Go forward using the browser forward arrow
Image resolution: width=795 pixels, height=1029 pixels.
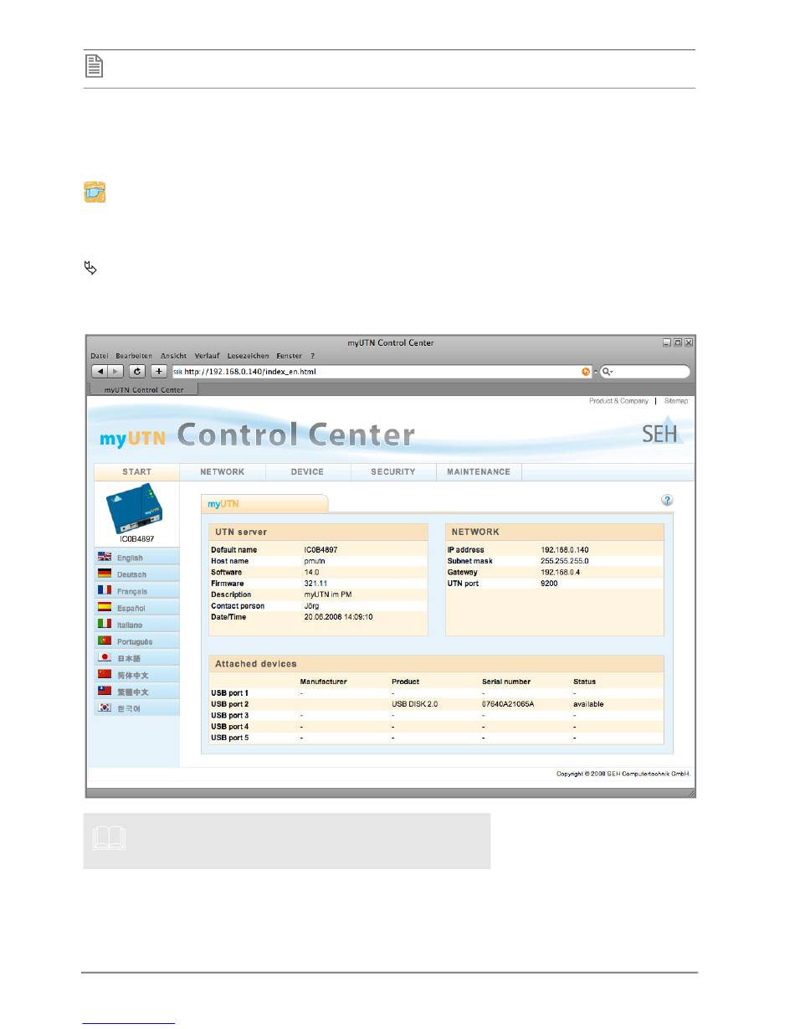click(x=115, y=371)
